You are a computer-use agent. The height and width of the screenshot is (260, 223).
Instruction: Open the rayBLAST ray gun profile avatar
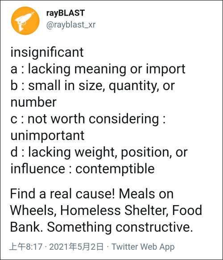(25, 21)
